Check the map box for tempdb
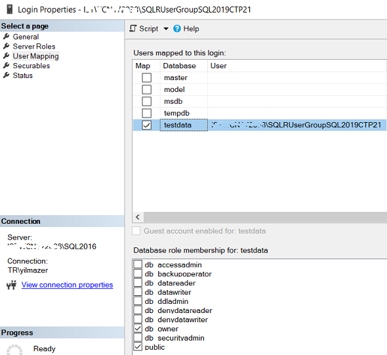Screen dimensions: 387x355 (x=147, y=114)
